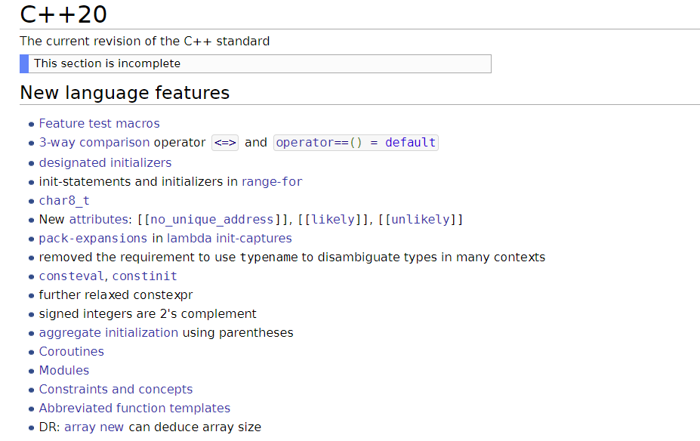Click 'further relaxed constexpr' text
This screenshot has height=441, width=700.
(116, 295)
